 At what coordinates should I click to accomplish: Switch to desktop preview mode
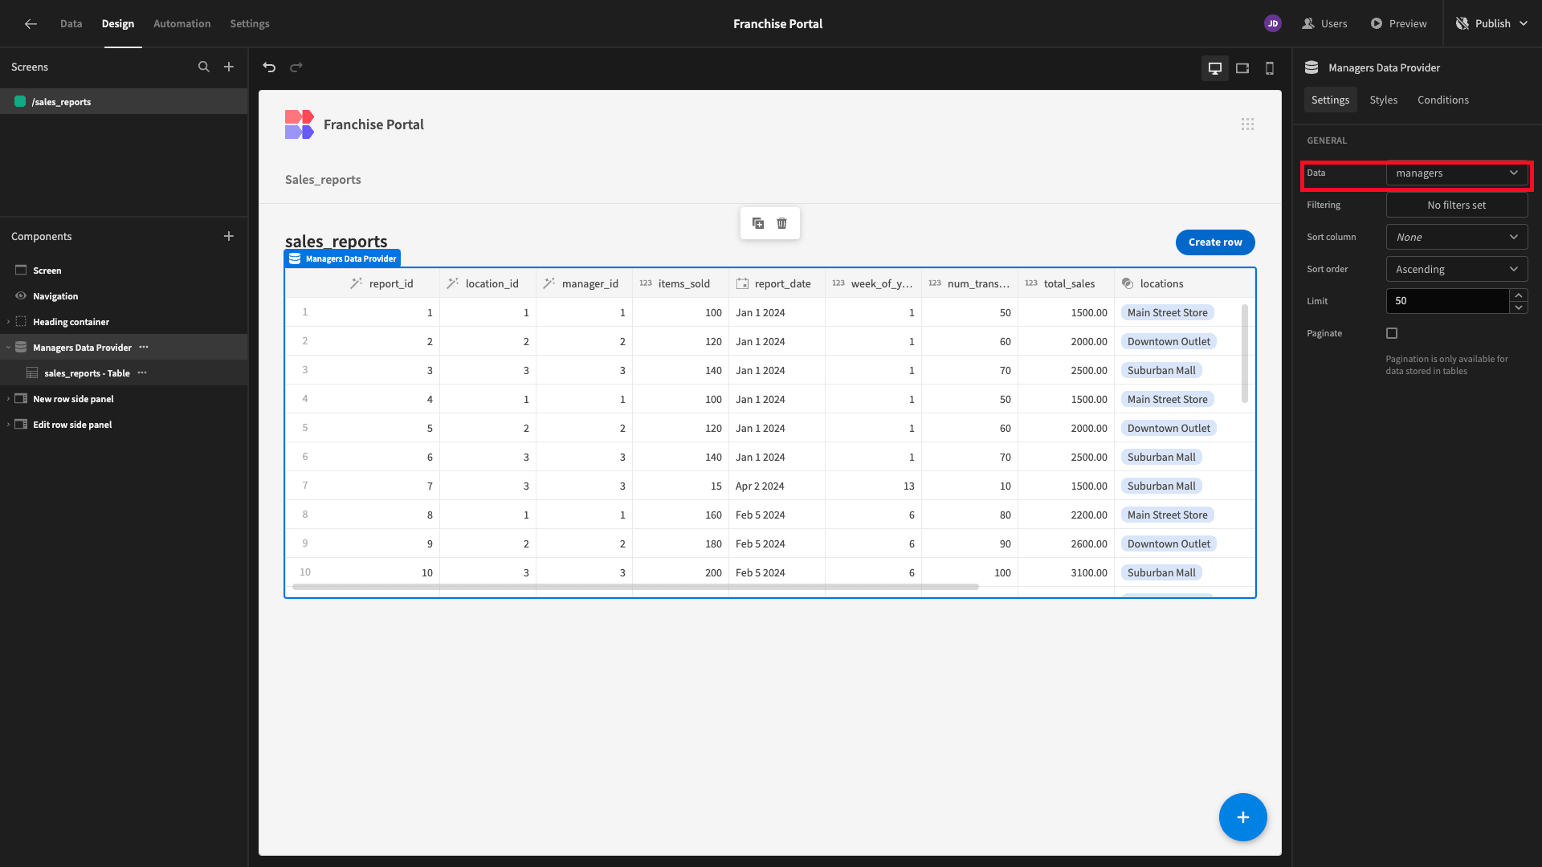tap(1215, 68)
